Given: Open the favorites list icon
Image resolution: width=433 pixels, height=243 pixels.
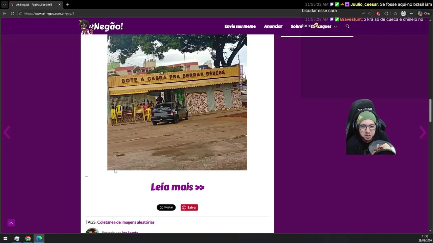Looking at the screenshot, I should [395, 13].
